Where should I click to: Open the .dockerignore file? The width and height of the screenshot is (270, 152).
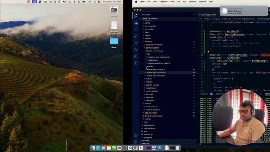pos(168,128)
